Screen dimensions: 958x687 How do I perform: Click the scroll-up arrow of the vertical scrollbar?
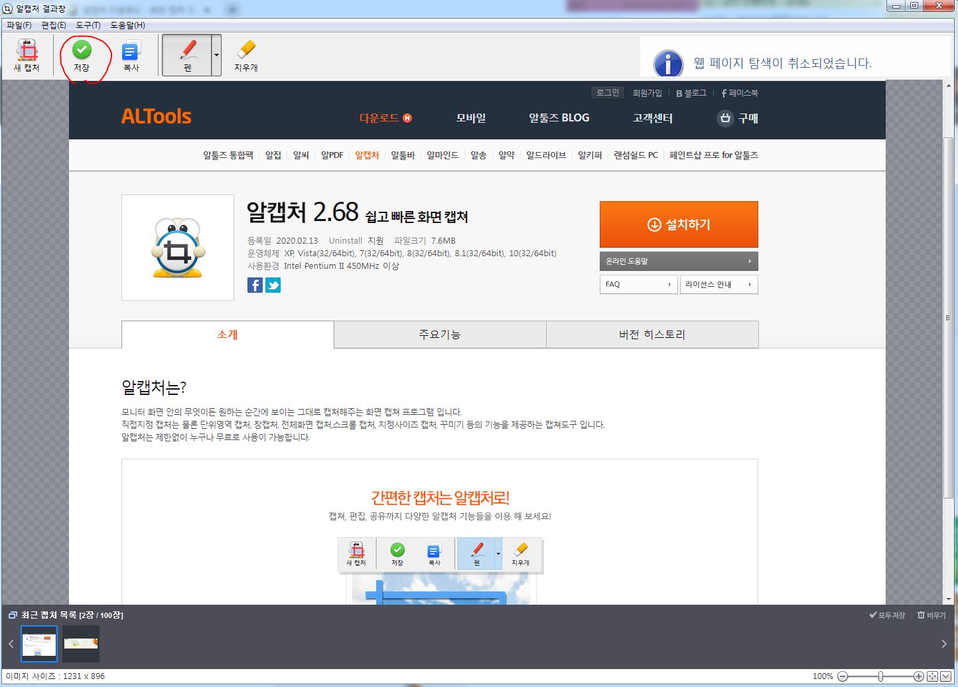coord(948,86)
